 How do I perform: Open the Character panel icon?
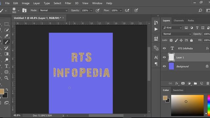[156, 57]
